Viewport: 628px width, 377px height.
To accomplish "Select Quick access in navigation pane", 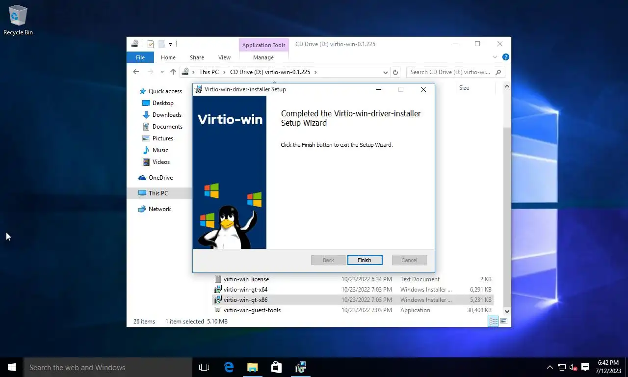I will point(165,91).
